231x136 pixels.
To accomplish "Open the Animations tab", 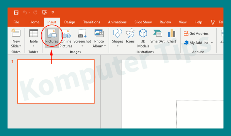I will coord(117,22).
